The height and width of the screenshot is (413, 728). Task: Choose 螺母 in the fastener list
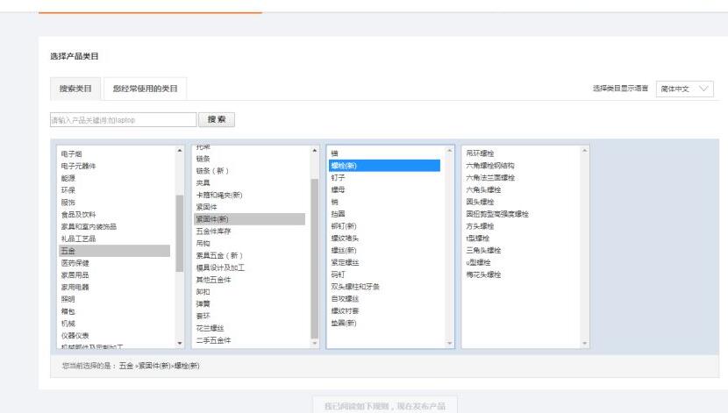pyautogui.click(x=338, y=189)
